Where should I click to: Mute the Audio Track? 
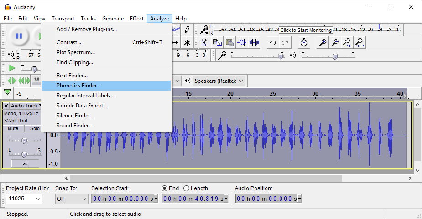click(13, 128)
